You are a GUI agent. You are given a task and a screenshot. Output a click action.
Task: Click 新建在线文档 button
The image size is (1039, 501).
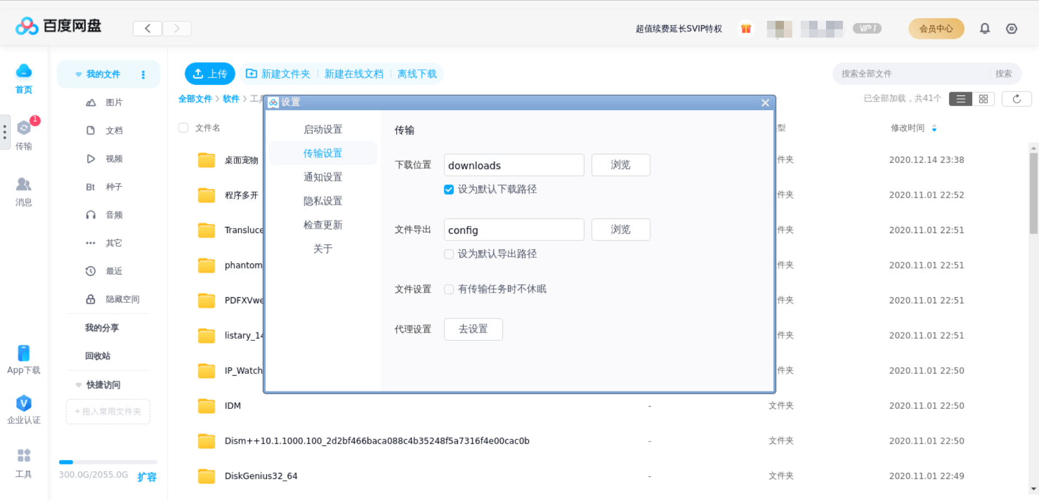[x=353, y=74]
